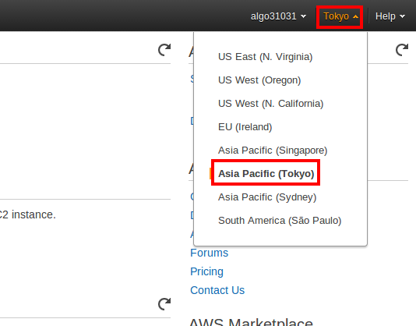416x326 pixels.
Task: Open the algo31031 account dropdown
Action: (x=278, y=16)
